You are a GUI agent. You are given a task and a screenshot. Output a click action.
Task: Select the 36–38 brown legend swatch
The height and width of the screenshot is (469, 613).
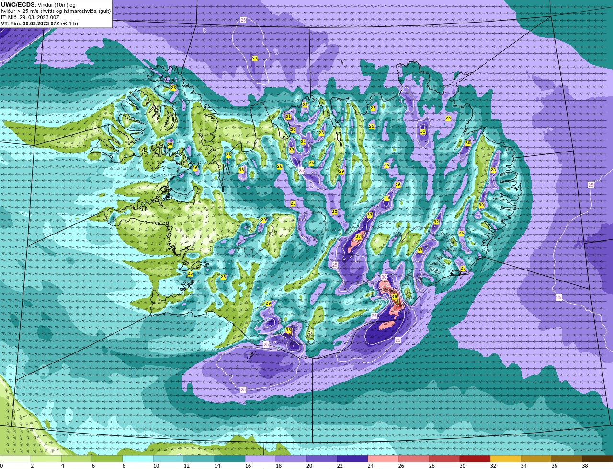[567, 459]
